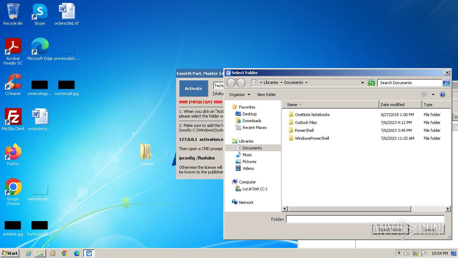Show hidden tray icons arrow
The width and height of the screenshot is (458, 258).
399,253
